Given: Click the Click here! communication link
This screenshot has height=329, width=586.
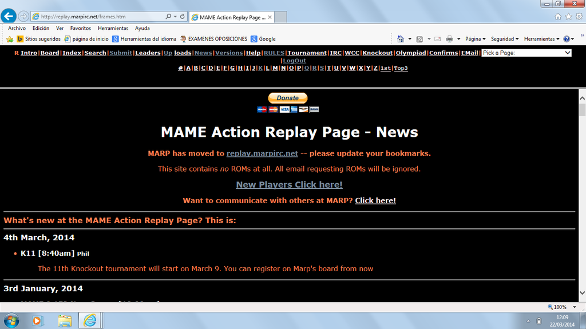Looking at the screenshot, I should point(375,200).
